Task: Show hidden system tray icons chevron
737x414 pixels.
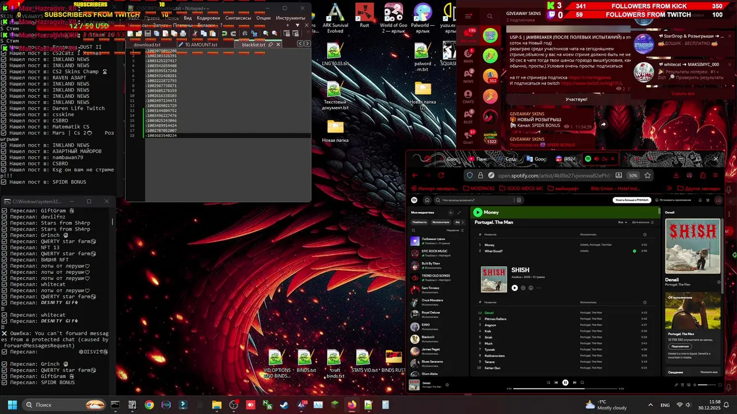Action: (651, 405)
